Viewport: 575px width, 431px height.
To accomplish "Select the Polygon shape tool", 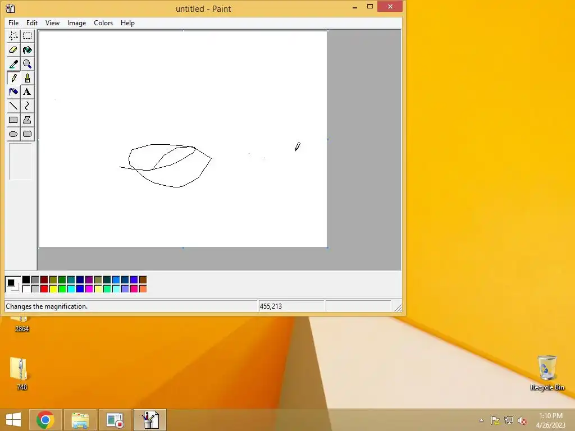I will click(x=27, y=120).
